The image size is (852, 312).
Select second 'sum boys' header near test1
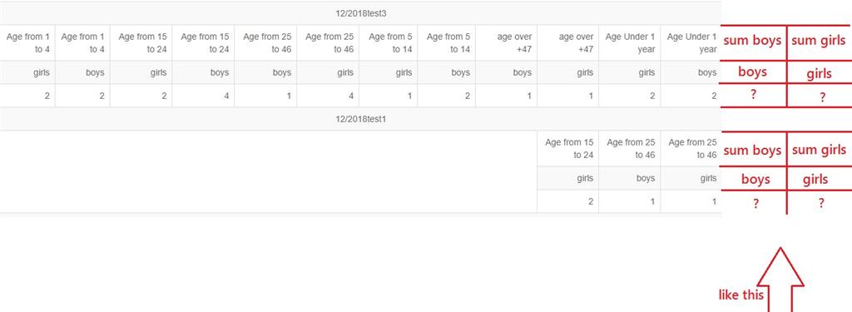click(x=752, y=151)
